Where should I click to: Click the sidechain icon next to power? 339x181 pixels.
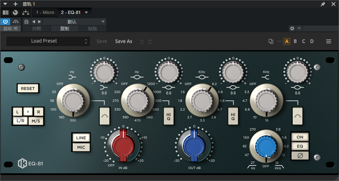click(16, 21)
